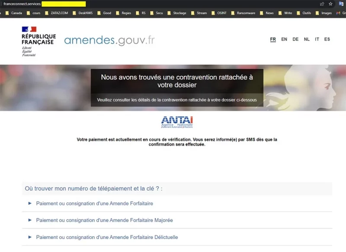Click the franceconnect.services address bar URL
Image resolution: width=346 pixels, height=252 pixels.
tap(22, 4)
